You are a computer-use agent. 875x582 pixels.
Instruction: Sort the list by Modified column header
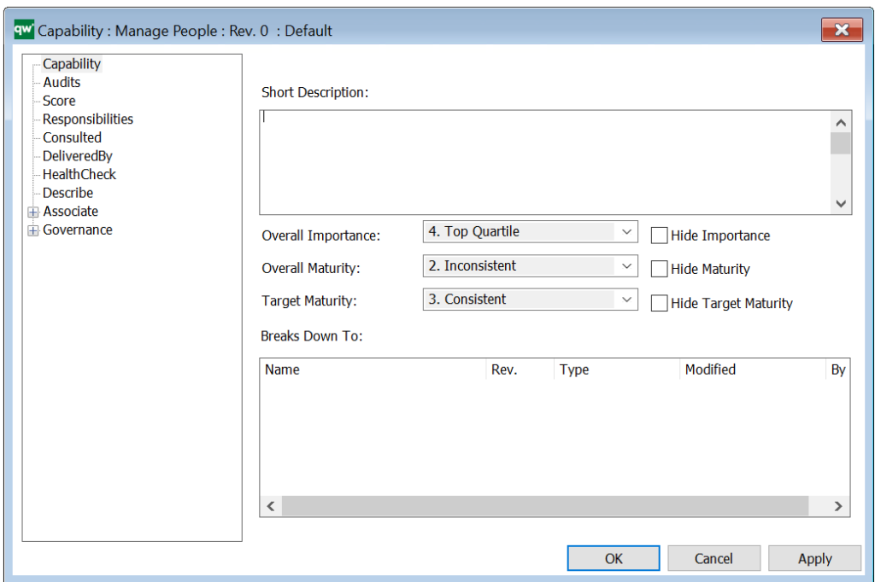point(752,370)
